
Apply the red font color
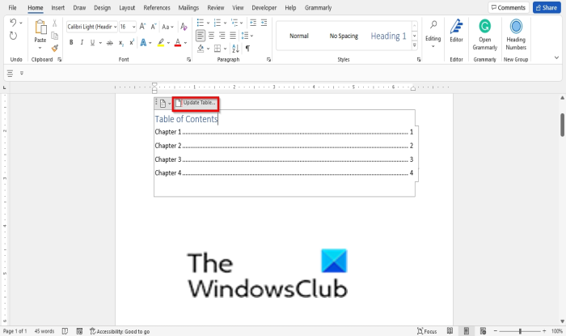tap(178, 43)
